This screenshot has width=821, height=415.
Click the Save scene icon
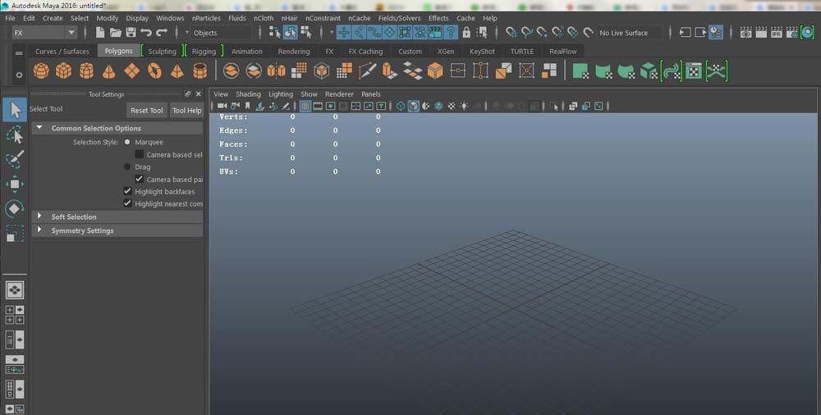pyautogui.click(x=130, y=33)
